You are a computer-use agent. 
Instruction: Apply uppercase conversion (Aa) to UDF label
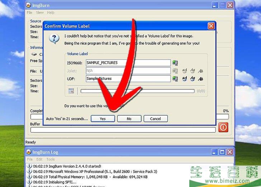(x=193, y=79)
